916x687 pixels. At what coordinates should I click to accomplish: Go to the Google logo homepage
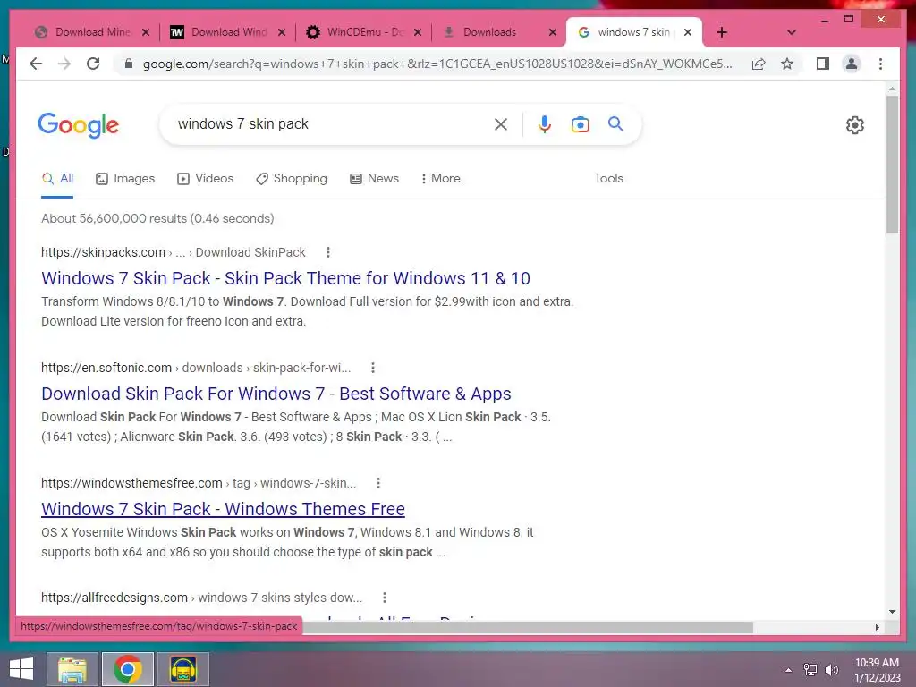pos(79,125)
